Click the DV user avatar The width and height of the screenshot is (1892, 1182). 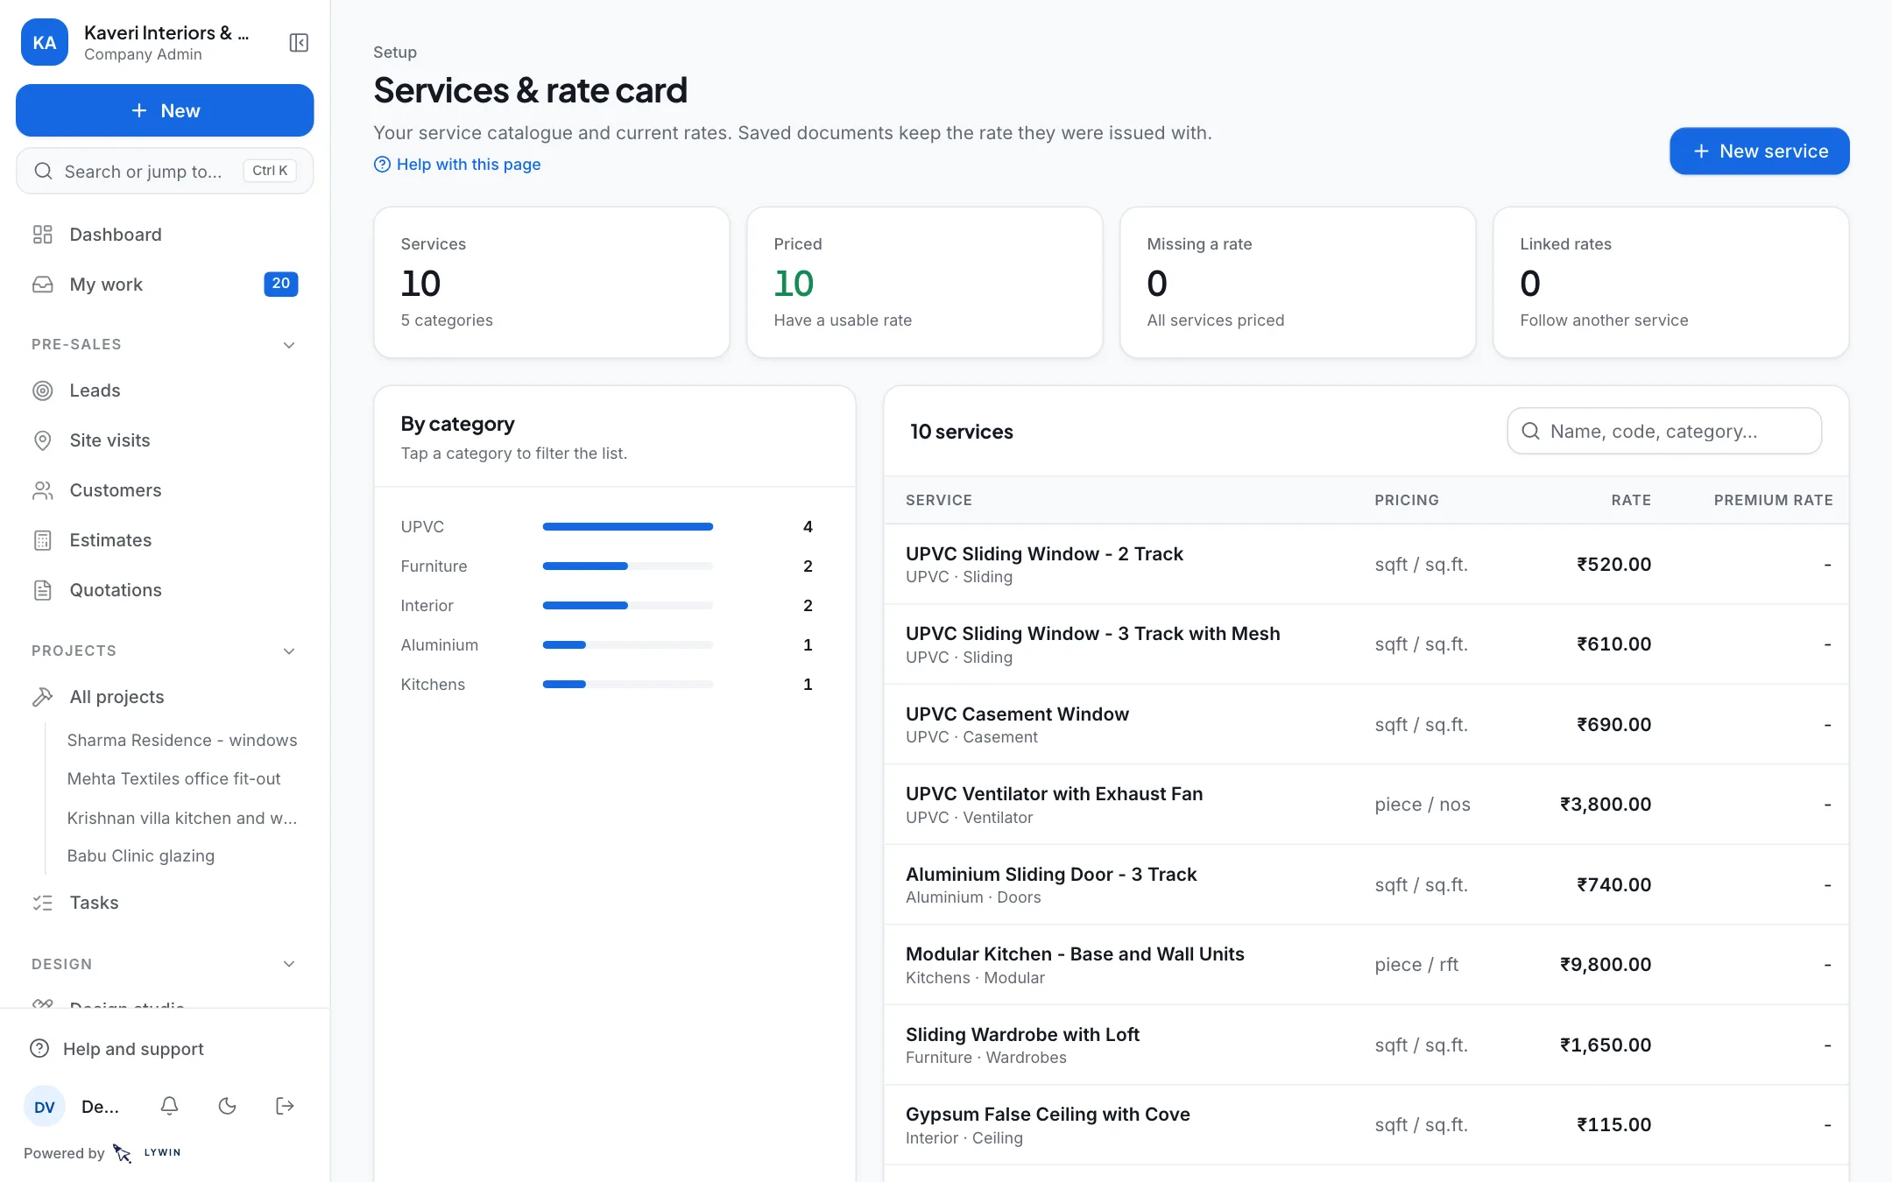click(45, 1107)
